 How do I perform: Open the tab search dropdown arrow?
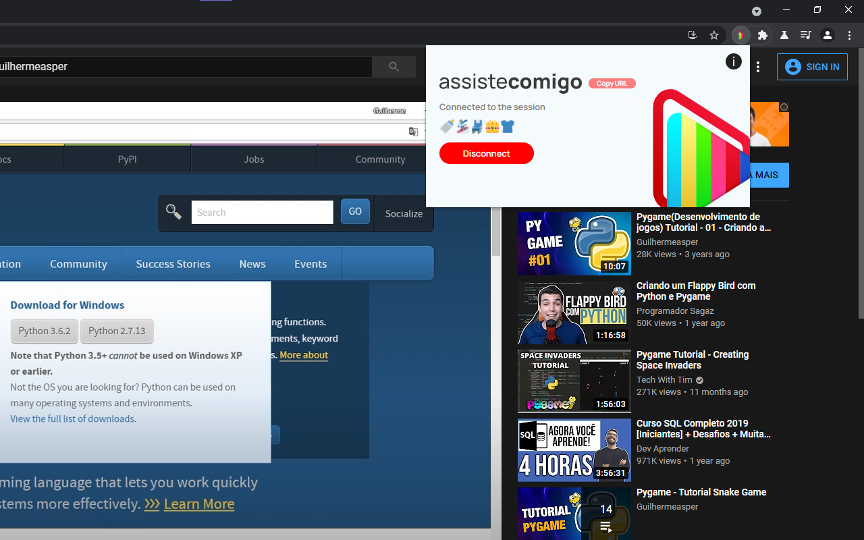[757, 11]
